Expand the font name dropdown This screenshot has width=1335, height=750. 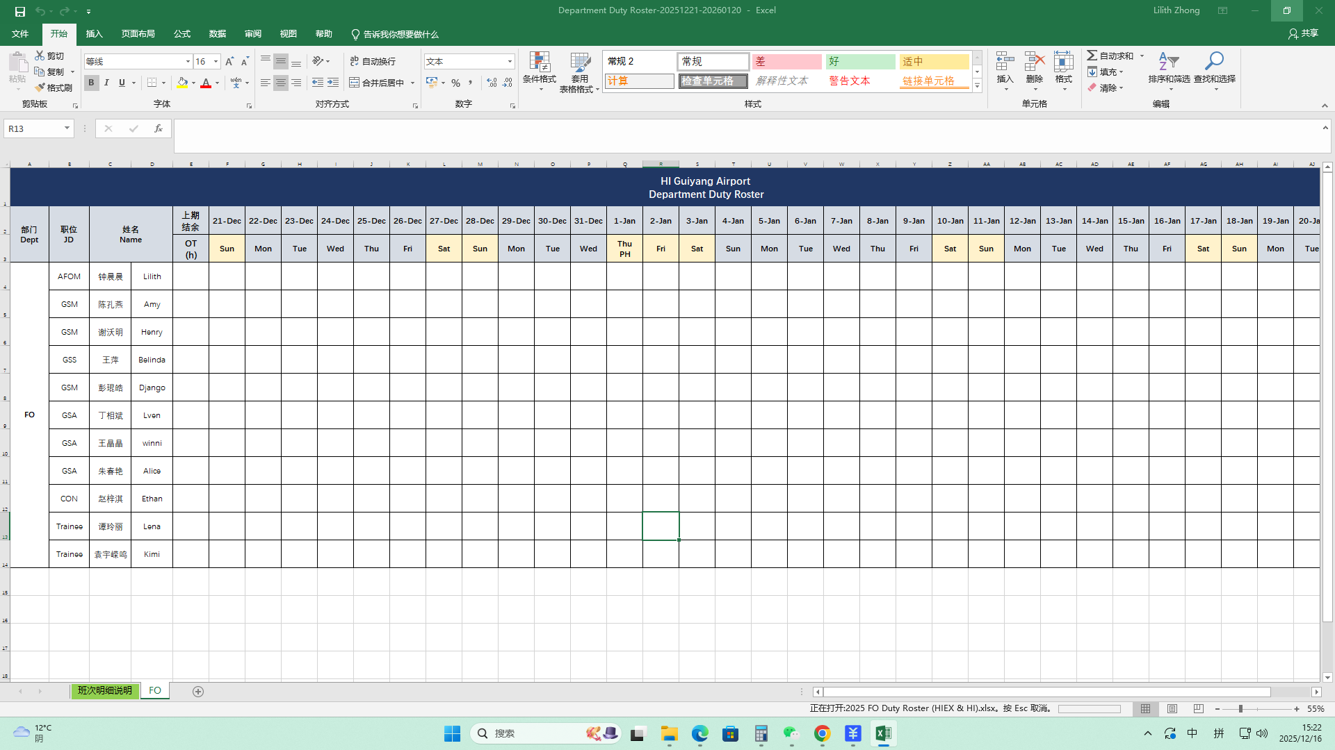[188, 62]
